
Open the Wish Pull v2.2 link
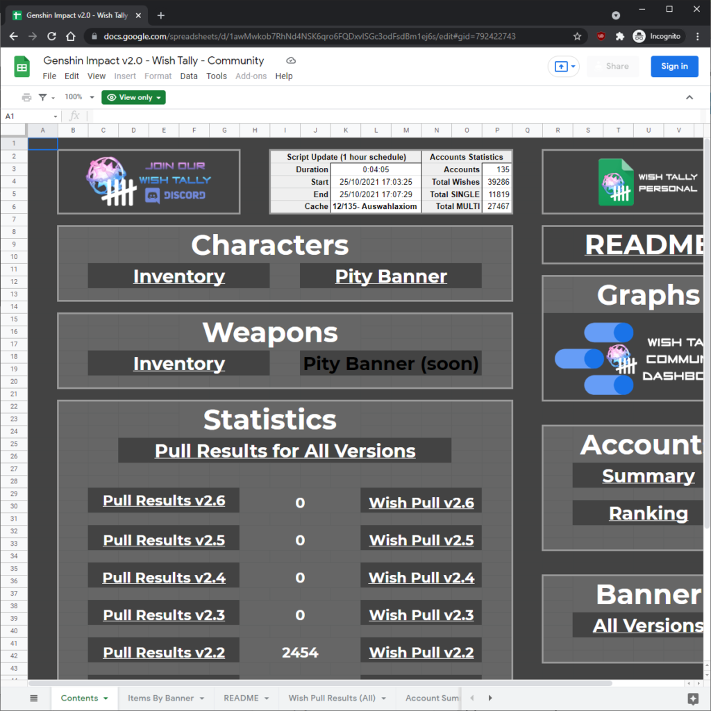pos(420,652)
